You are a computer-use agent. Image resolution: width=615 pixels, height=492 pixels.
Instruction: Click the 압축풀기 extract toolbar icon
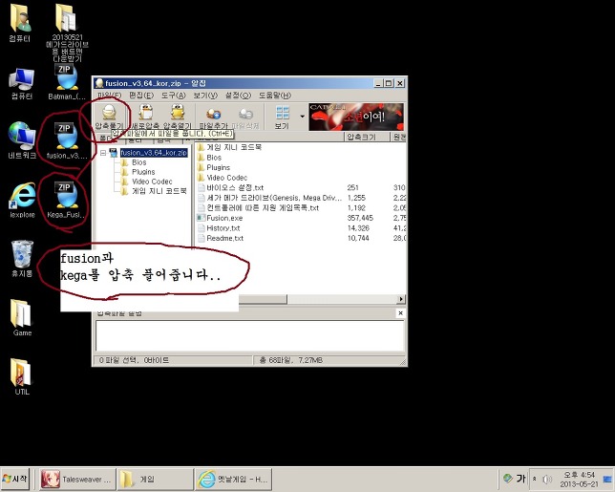tap(110, 117)
